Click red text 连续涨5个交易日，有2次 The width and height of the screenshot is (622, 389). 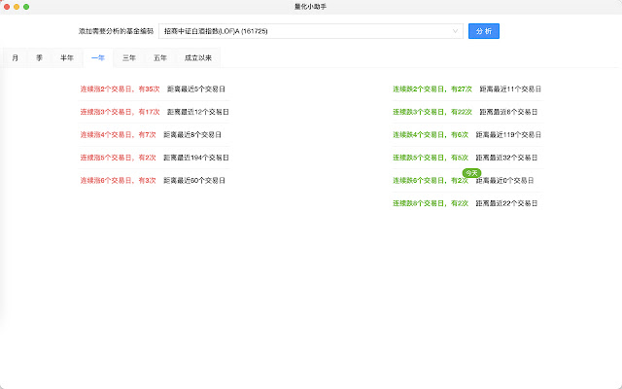tap(119, 158)
